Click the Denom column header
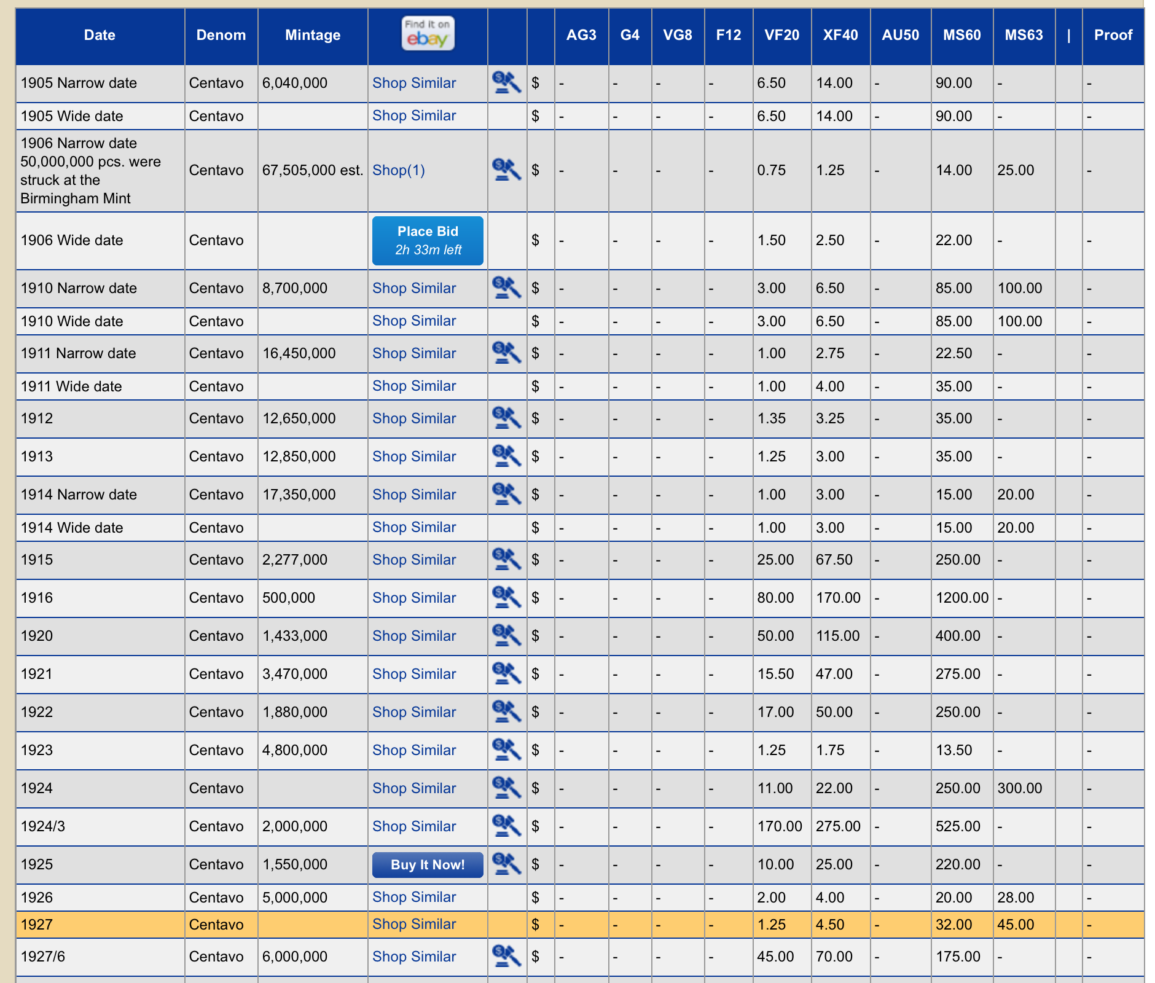 [x=221, y=35]
